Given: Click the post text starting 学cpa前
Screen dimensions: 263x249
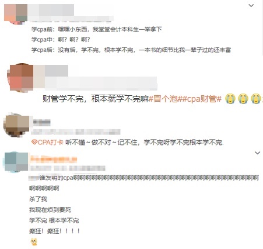Looking at the screenshot, I should [97, 29].
